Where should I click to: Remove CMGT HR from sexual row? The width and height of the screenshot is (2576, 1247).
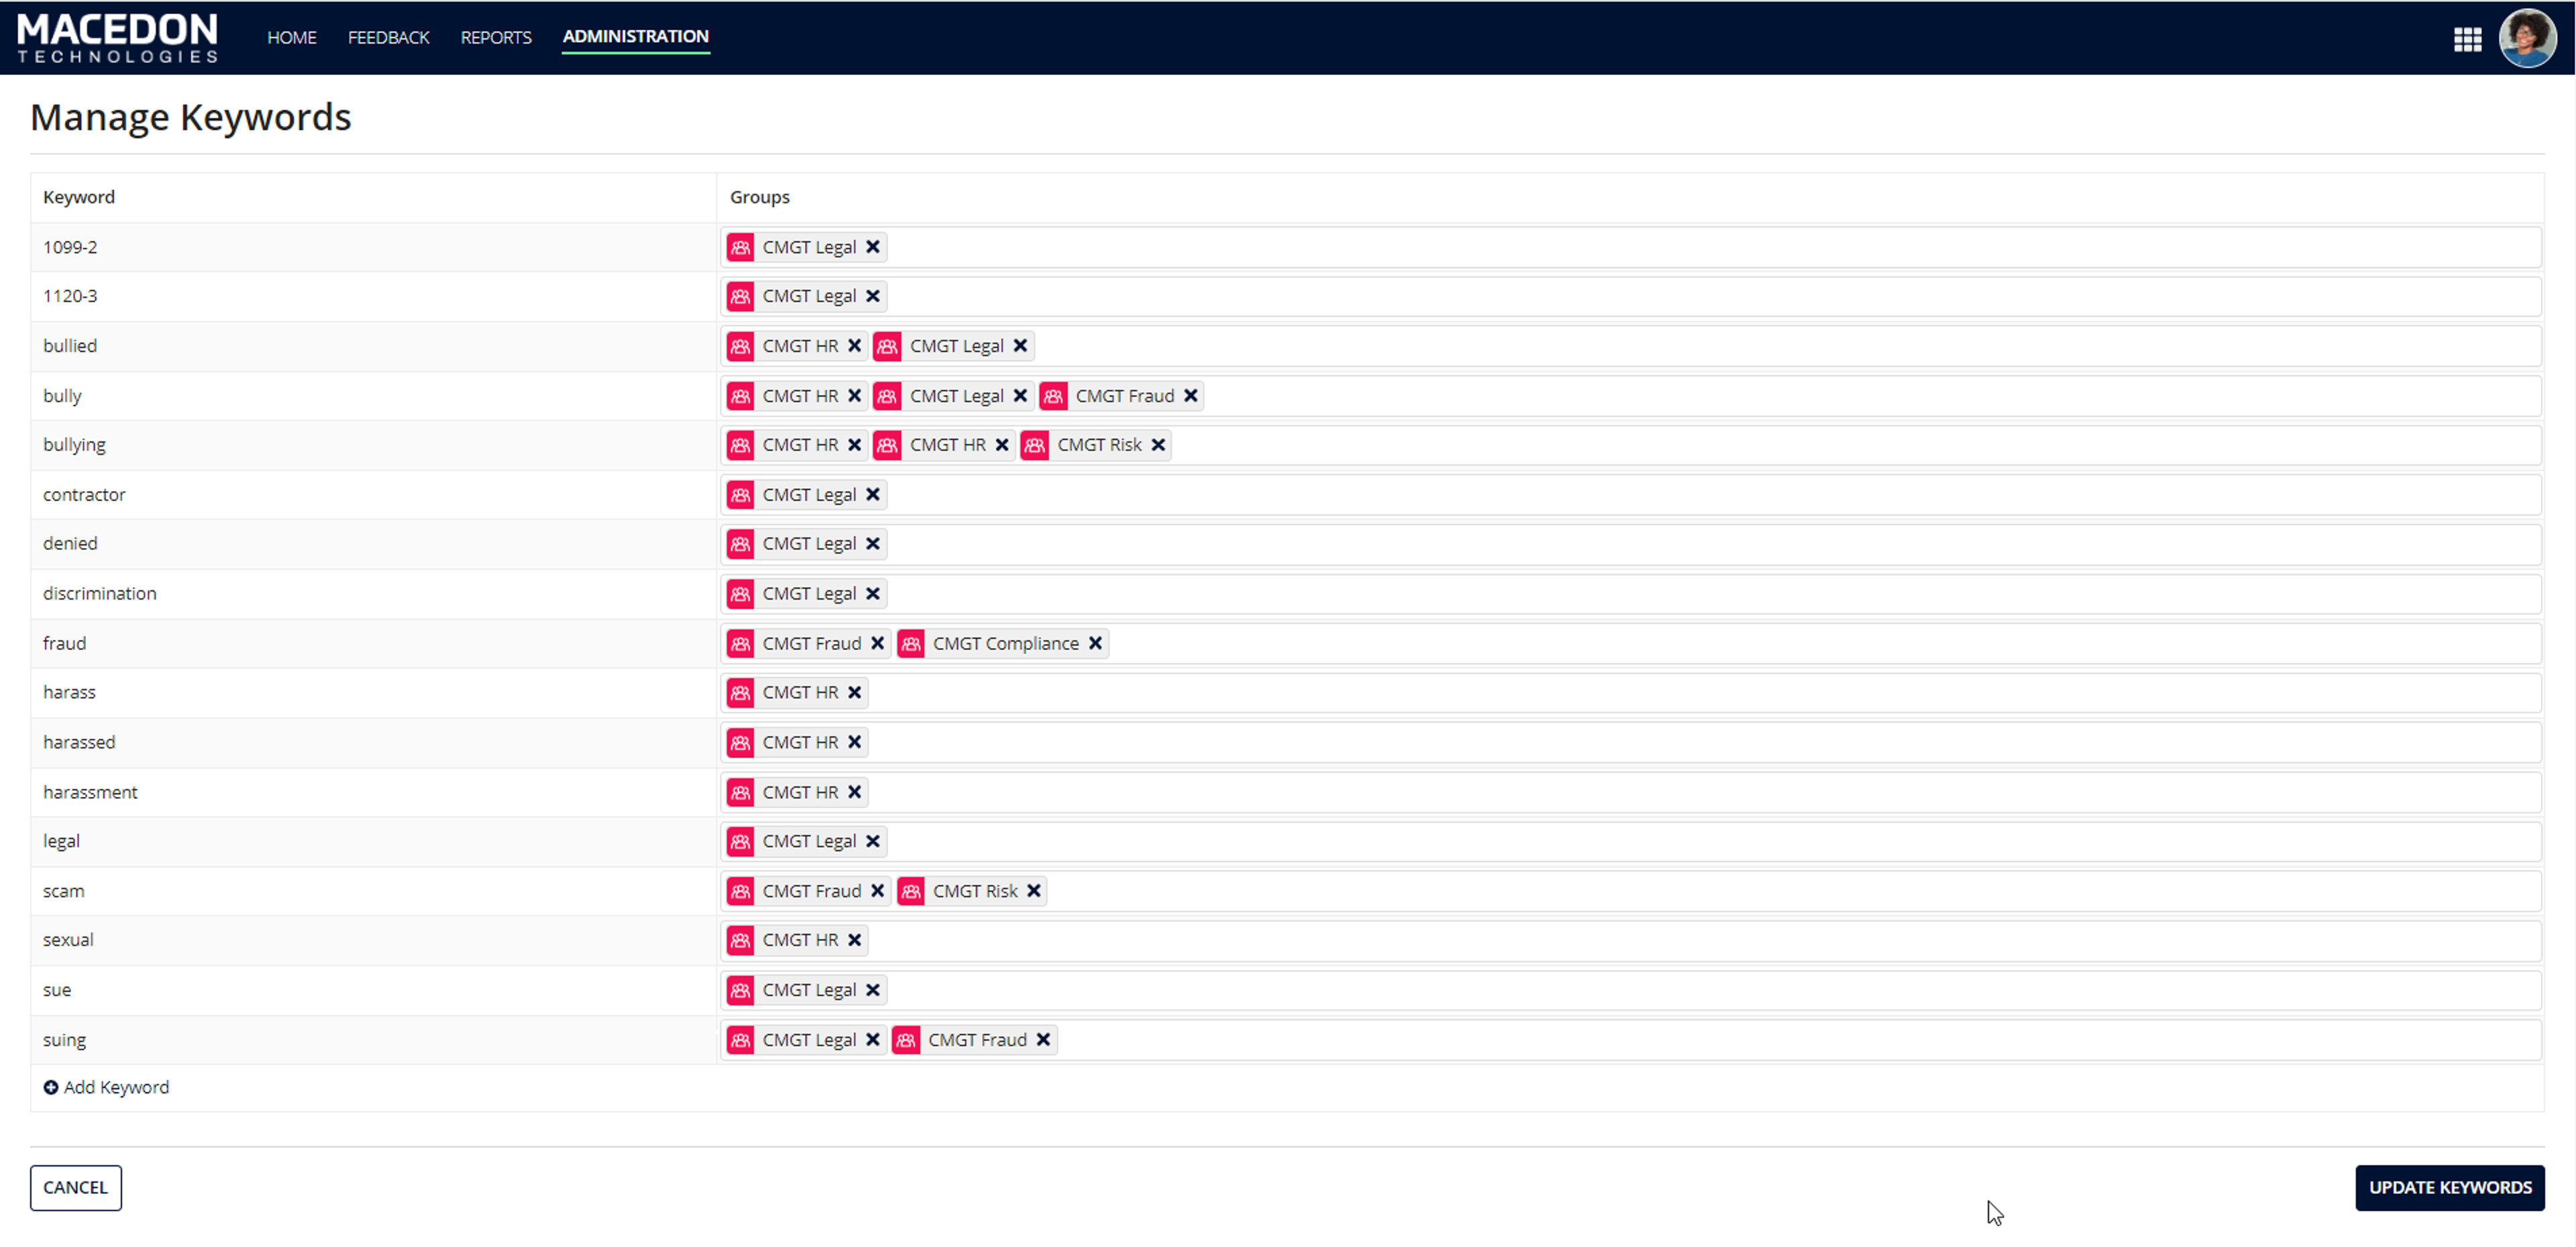854,941
